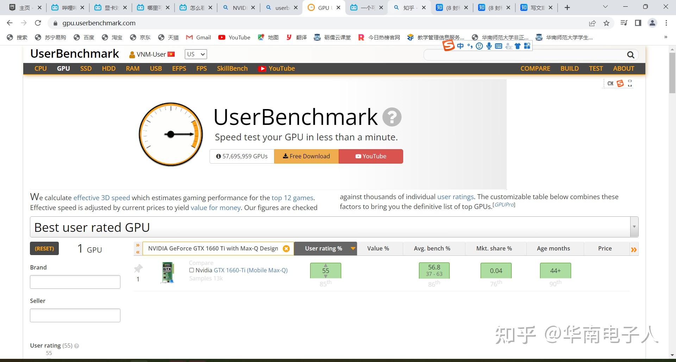Click the Free Download button
Viewport: 676px width, 362px height.
point(306,156)
